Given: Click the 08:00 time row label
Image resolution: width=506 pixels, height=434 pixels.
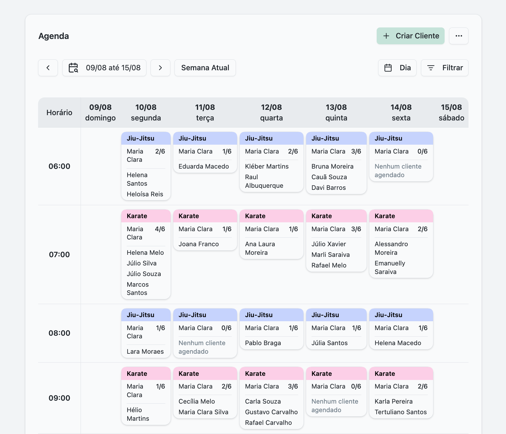Looking at the screenshot, I should coord(59,333).
